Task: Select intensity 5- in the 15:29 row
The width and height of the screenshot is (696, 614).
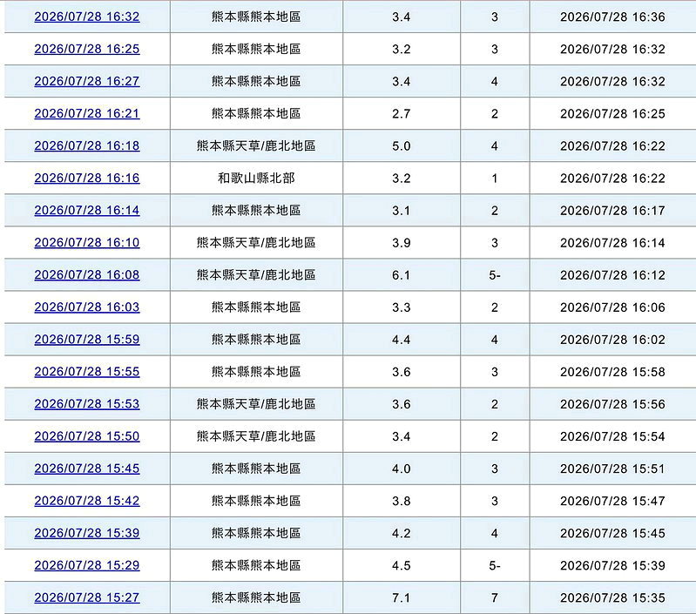Action: (495, 565)
